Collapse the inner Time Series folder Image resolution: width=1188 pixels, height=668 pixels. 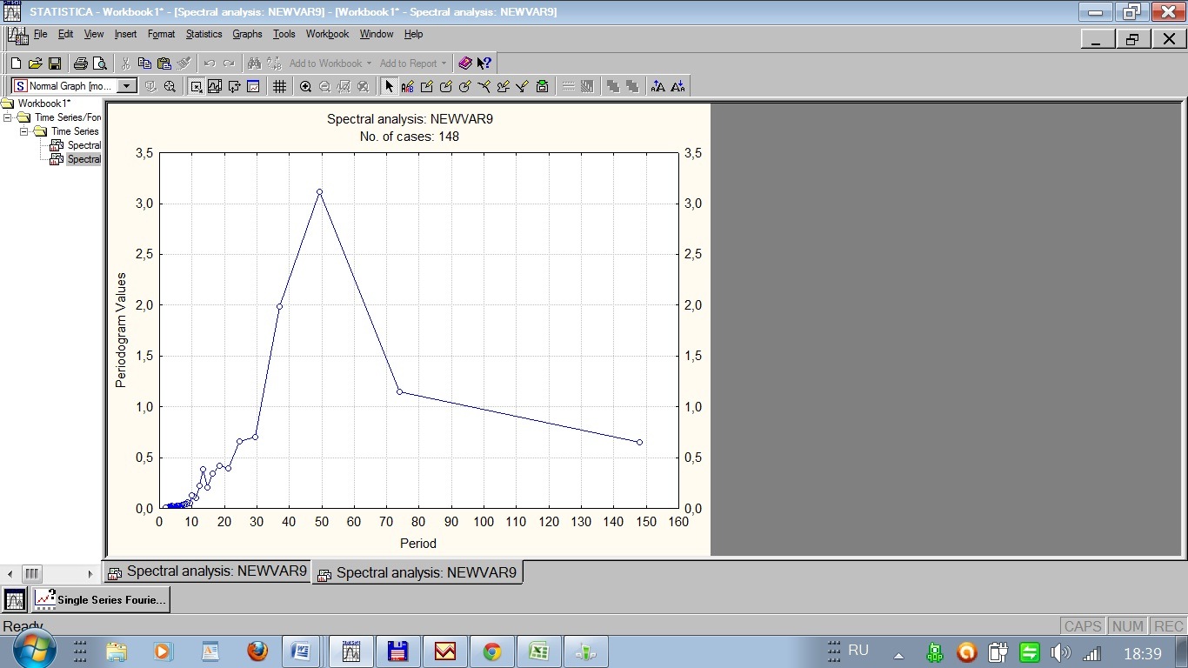coord(23,131)
